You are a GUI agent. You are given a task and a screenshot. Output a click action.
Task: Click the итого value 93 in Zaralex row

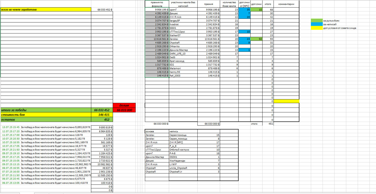[x=268, y=39]
